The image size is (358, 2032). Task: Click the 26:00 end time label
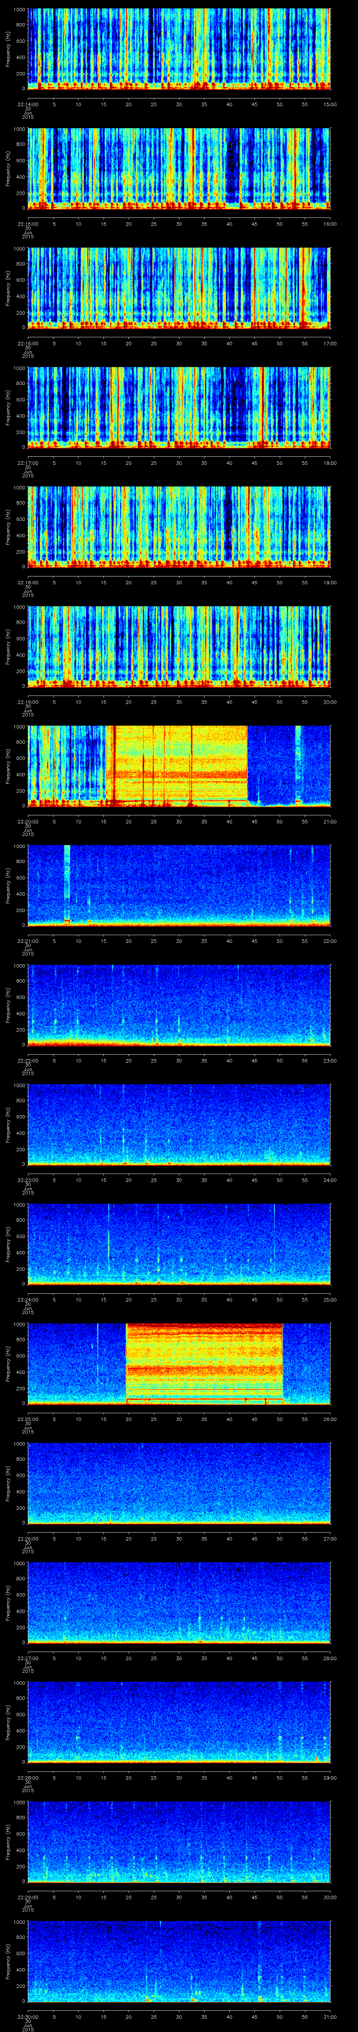coord(330,1418)
